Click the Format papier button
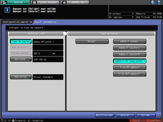Screen dimensions: 163x122 pyautogui.click(x=21, y=53)
